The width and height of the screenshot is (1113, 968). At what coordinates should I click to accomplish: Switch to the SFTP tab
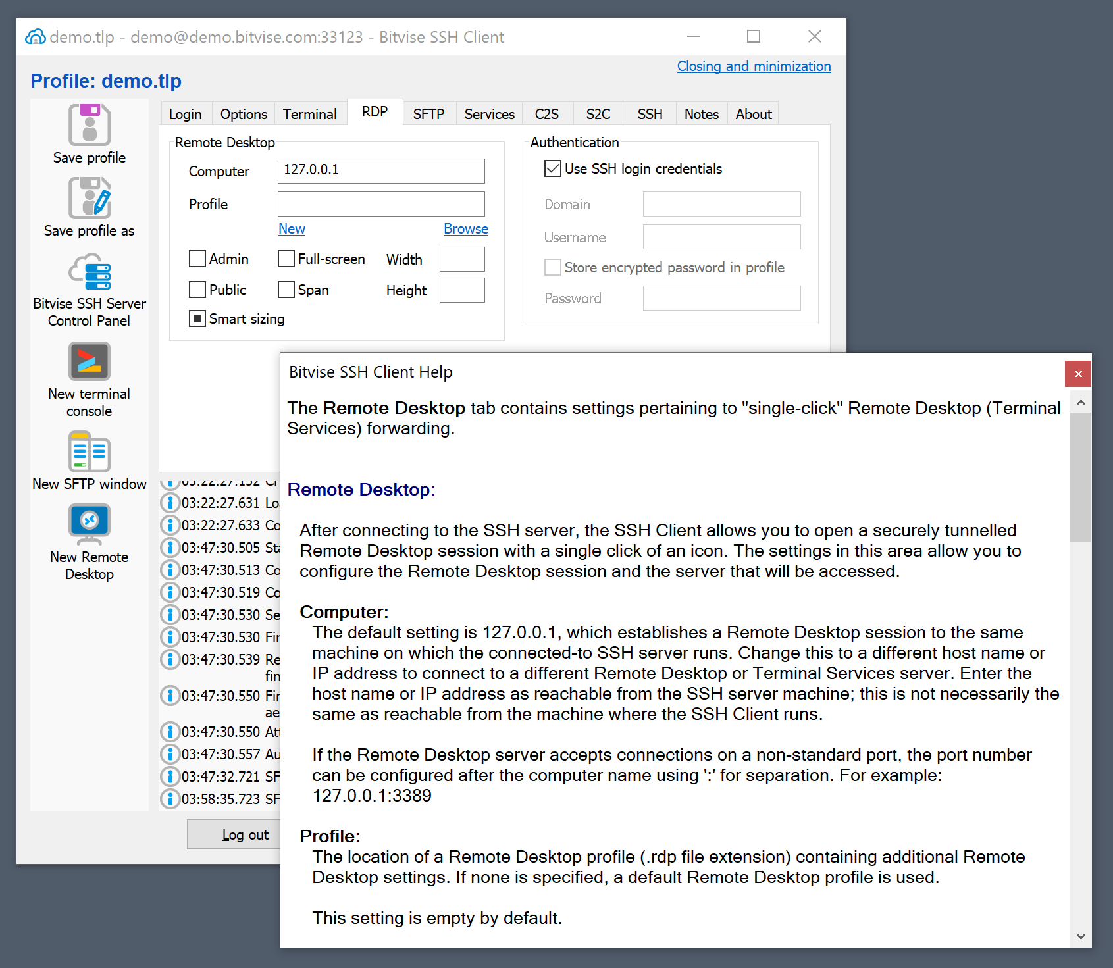(x=428, y=114)
